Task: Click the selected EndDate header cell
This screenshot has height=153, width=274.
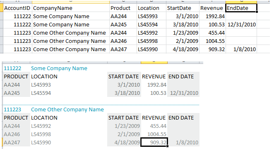Action: [241, 8]
